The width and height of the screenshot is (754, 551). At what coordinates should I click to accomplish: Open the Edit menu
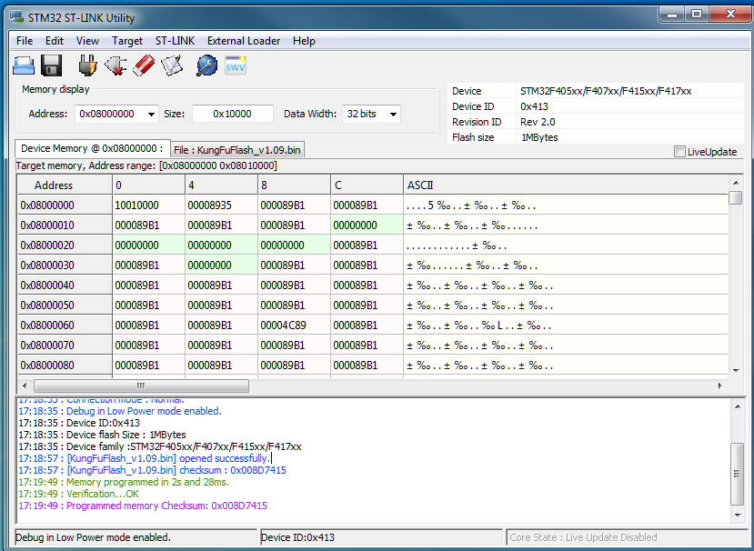(55, 41)
